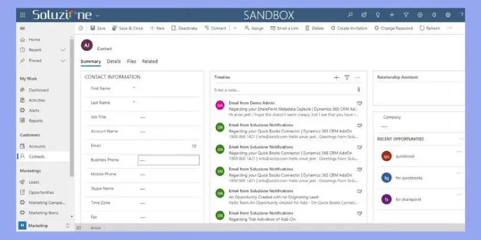
Task: Open the app launcher waffle icon
Action: [x=23, y=15]
